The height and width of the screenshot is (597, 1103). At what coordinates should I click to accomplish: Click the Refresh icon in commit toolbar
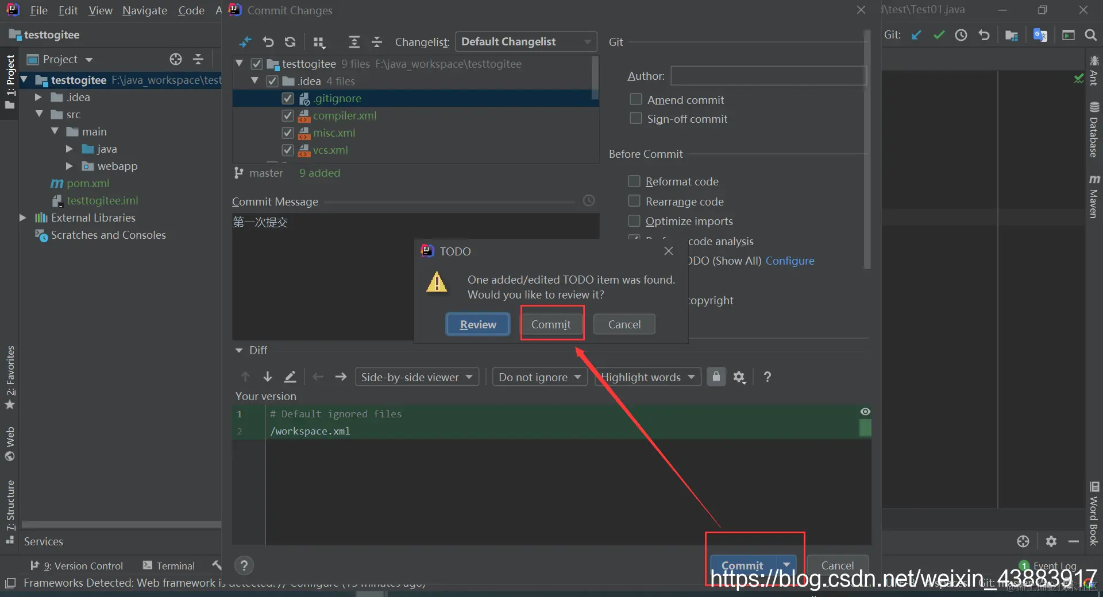click(x=290, y=42)
